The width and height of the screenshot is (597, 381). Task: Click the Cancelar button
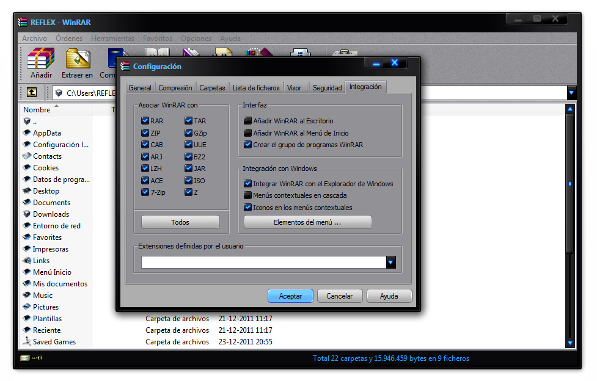340,296
